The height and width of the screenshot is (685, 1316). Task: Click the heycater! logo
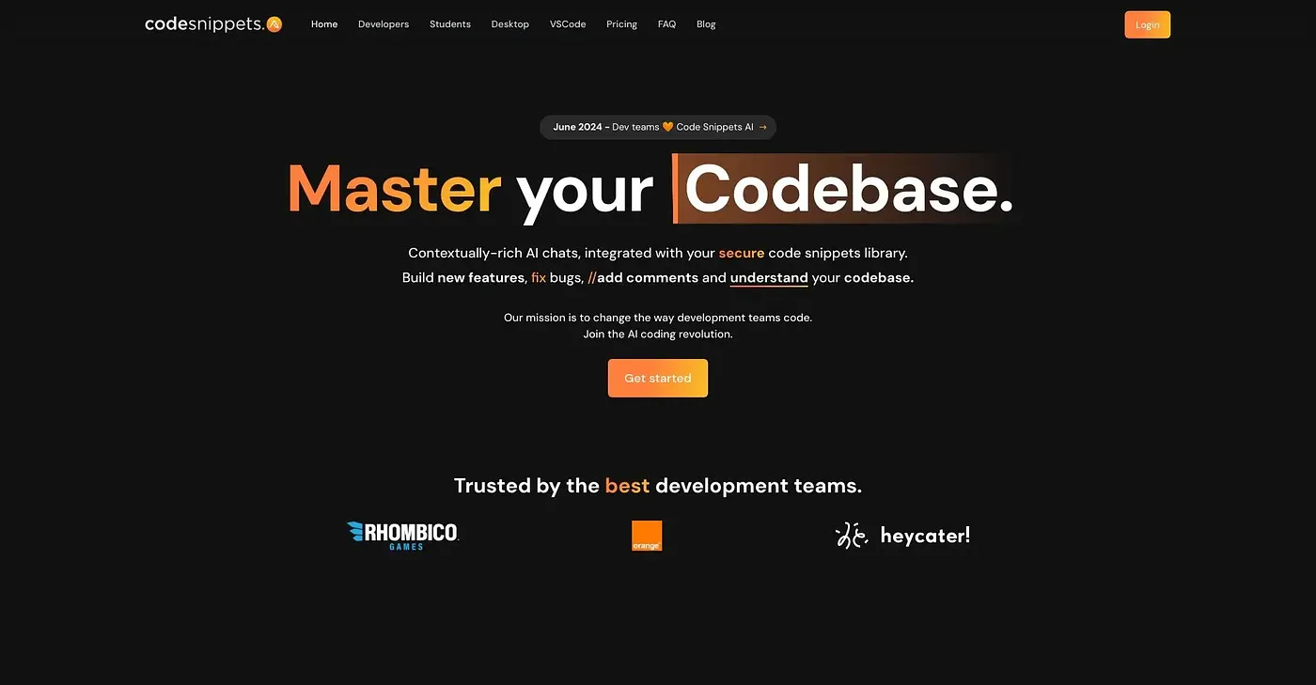pos(902,536)
